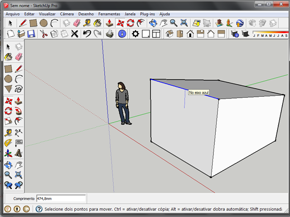
Task: Select the Offset tool in the side palette
Action: [19, 121]
